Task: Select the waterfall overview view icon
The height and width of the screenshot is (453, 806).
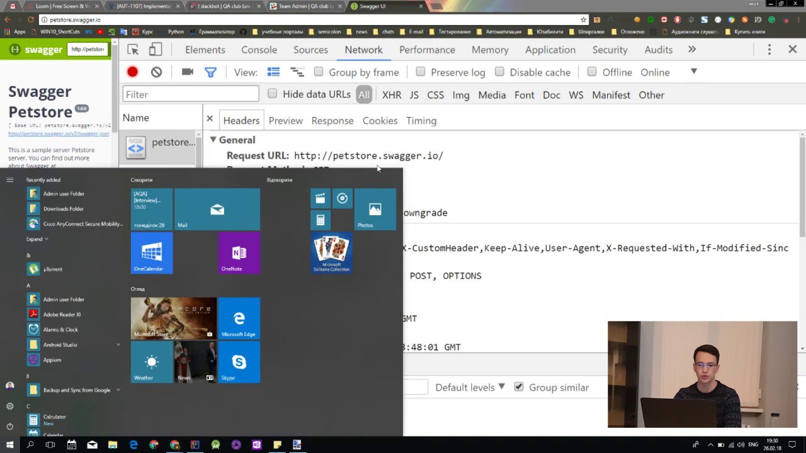Action: (x=297, y=72)
